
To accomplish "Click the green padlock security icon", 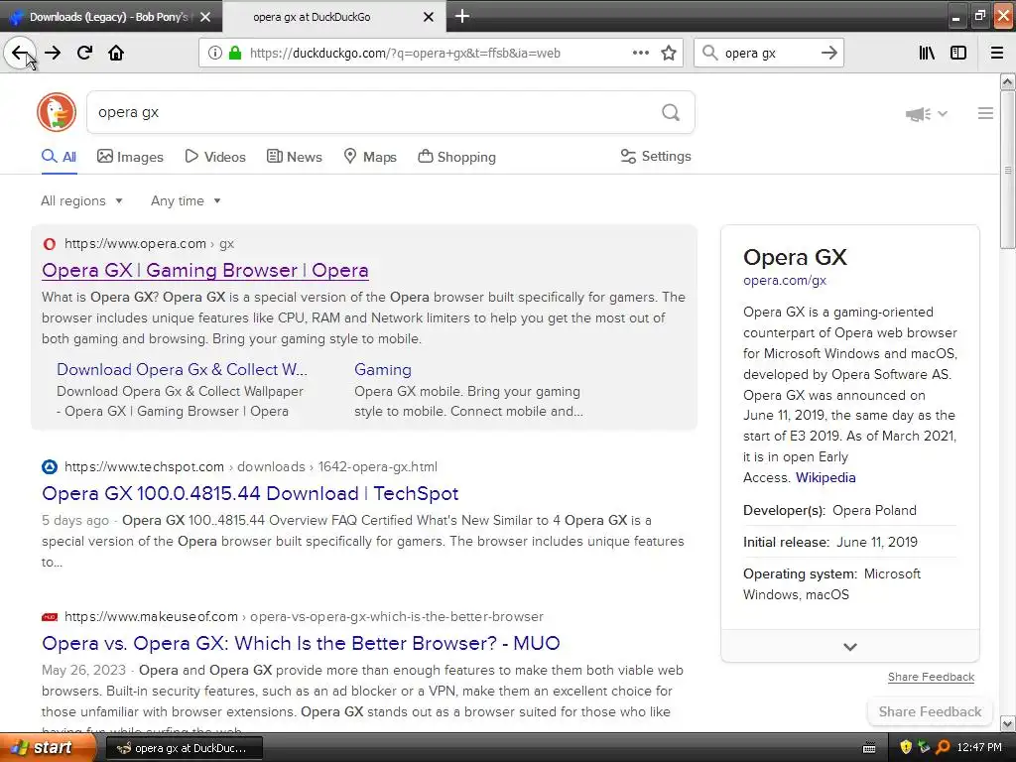I will pos(234,54).
